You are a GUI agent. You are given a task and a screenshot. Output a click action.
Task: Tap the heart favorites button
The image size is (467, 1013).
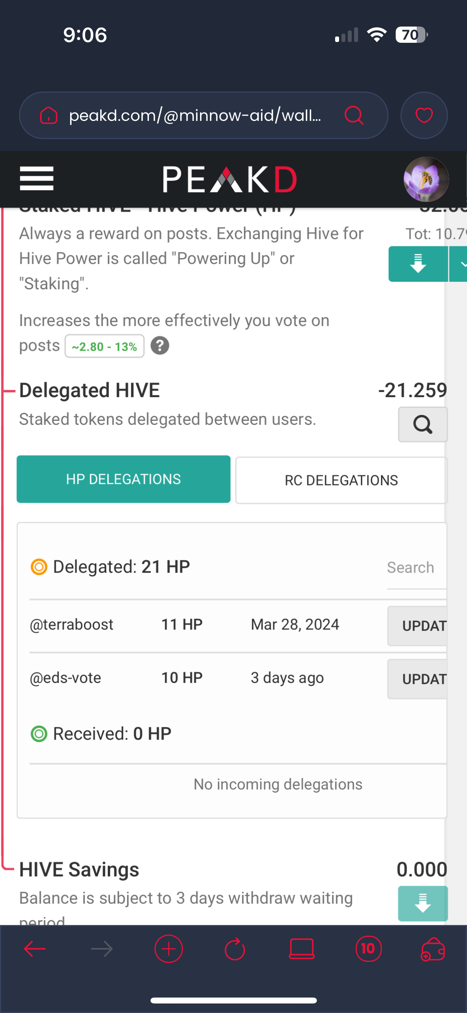tap(424, 115)
